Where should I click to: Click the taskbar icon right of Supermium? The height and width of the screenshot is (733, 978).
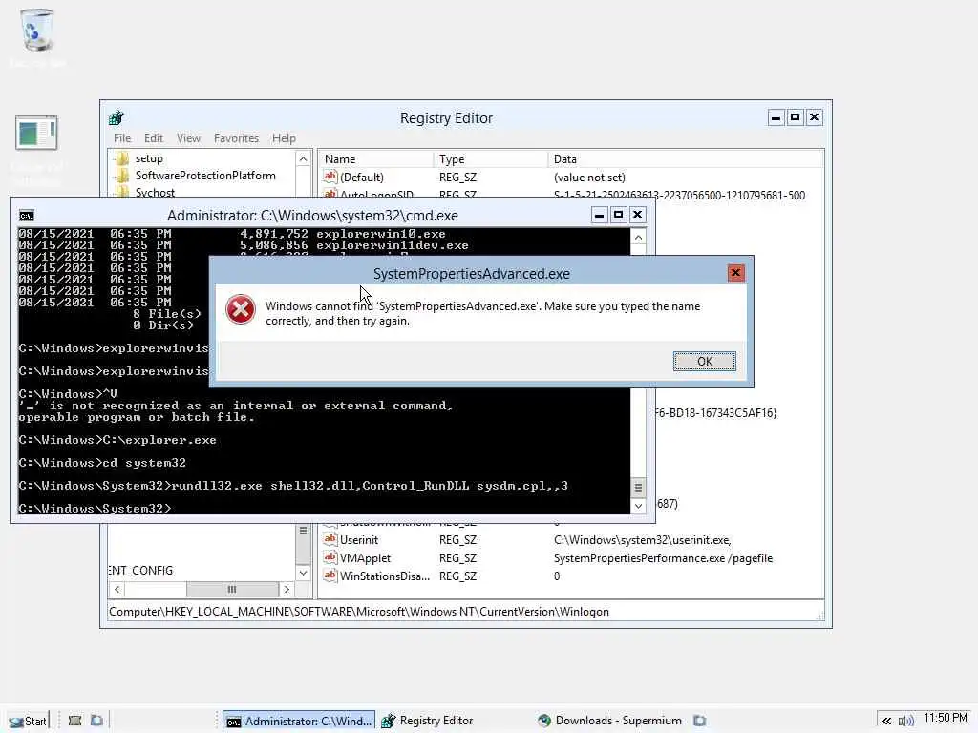(x=700, y=721)
